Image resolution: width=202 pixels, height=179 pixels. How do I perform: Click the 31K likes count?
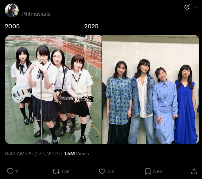coord(111,172)
